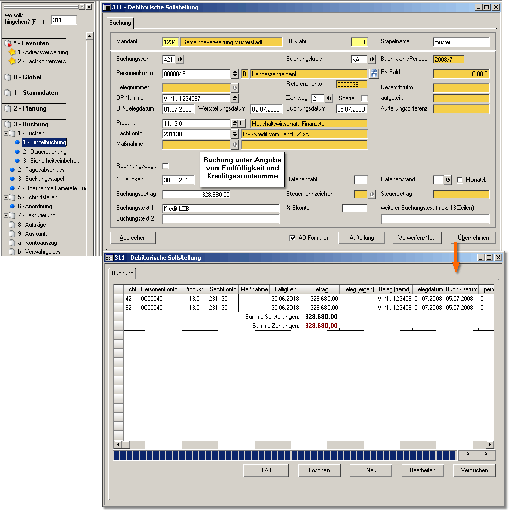Click the Buchungstext 2 input field
This screenshot has width=509, height=511.
pos(221,219)
